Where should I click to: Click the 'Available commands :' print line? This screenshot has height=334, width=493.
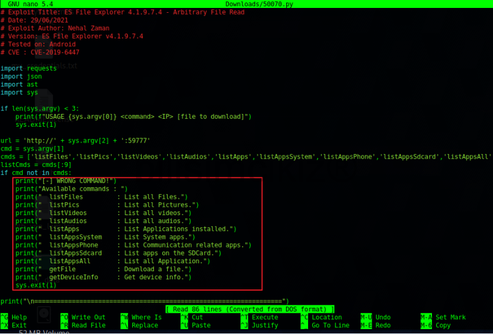pyautogui.click(x=71, y=189)
